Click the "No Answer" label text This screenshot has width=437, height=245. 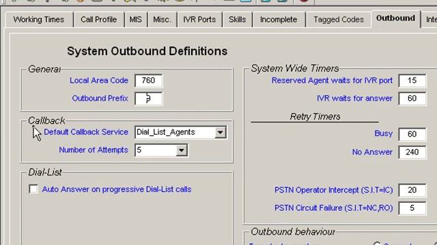tap(372, 152)
